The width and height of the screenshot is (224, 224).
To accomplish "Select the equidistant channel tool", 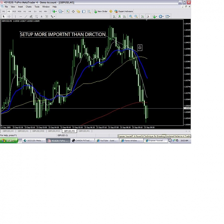I will [x=31, y=16].
